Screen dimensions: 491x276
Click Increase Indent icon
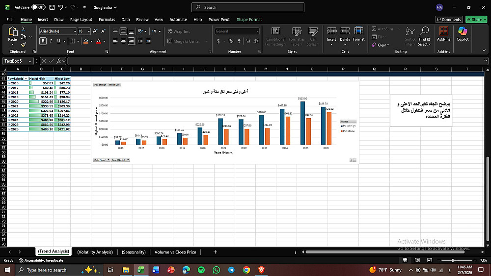pos(148,41)
